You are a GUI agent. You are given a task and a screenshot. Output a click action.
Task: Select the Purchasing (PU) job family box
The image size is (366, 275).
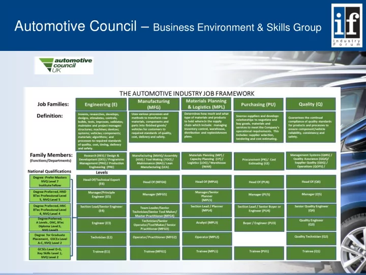[258, 104]
